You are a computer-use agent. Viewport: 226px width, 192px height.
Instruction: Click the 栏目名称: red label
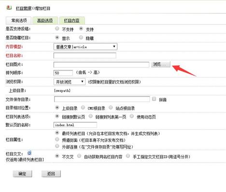point(14,55)
